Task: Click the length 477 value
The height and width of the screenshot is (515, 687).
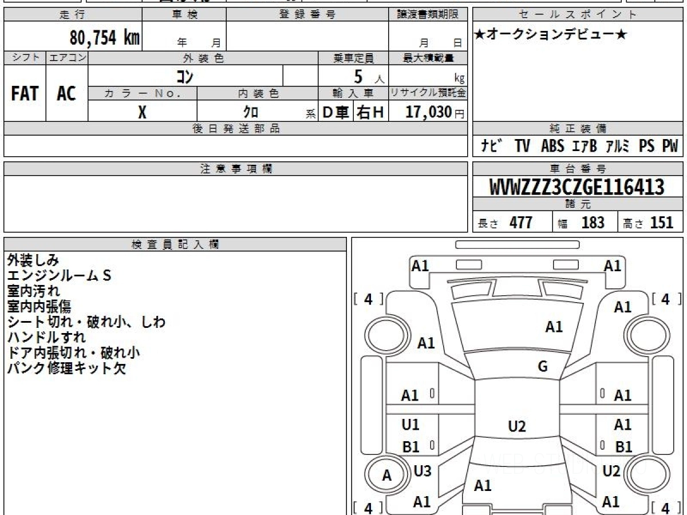Action: (x=521, y=223)
